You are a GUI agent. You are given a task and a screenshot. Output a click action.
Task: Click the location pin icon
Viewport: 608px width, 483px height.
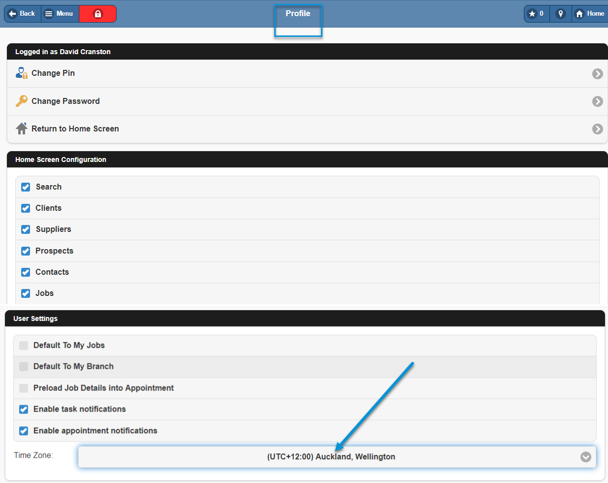coord(560,14)
